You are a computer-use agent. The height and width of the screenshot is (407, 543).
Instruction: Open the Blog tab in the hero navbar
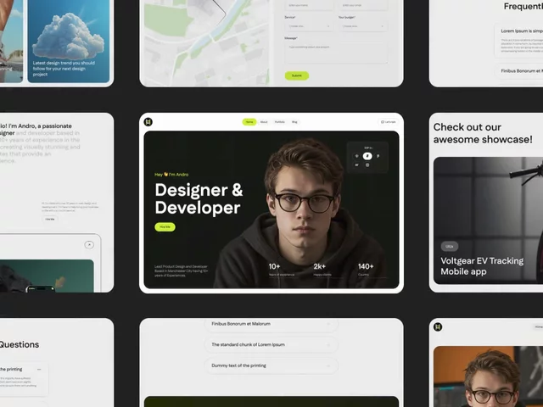point(294,122)
